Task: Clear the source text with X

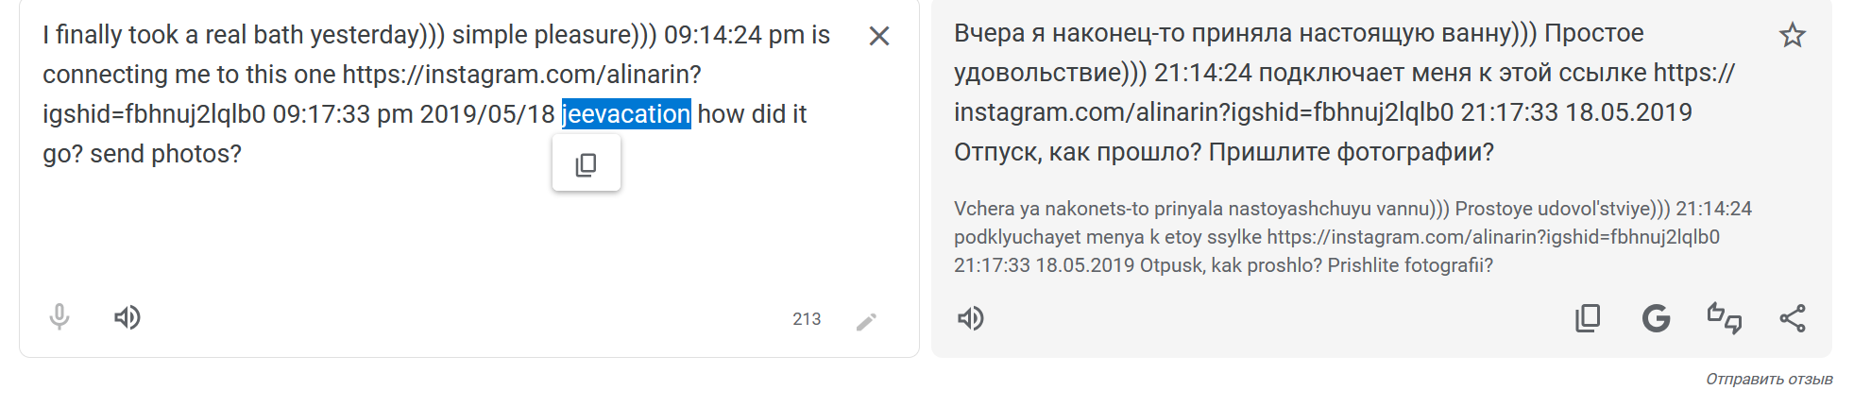Action: coord(878,36)
